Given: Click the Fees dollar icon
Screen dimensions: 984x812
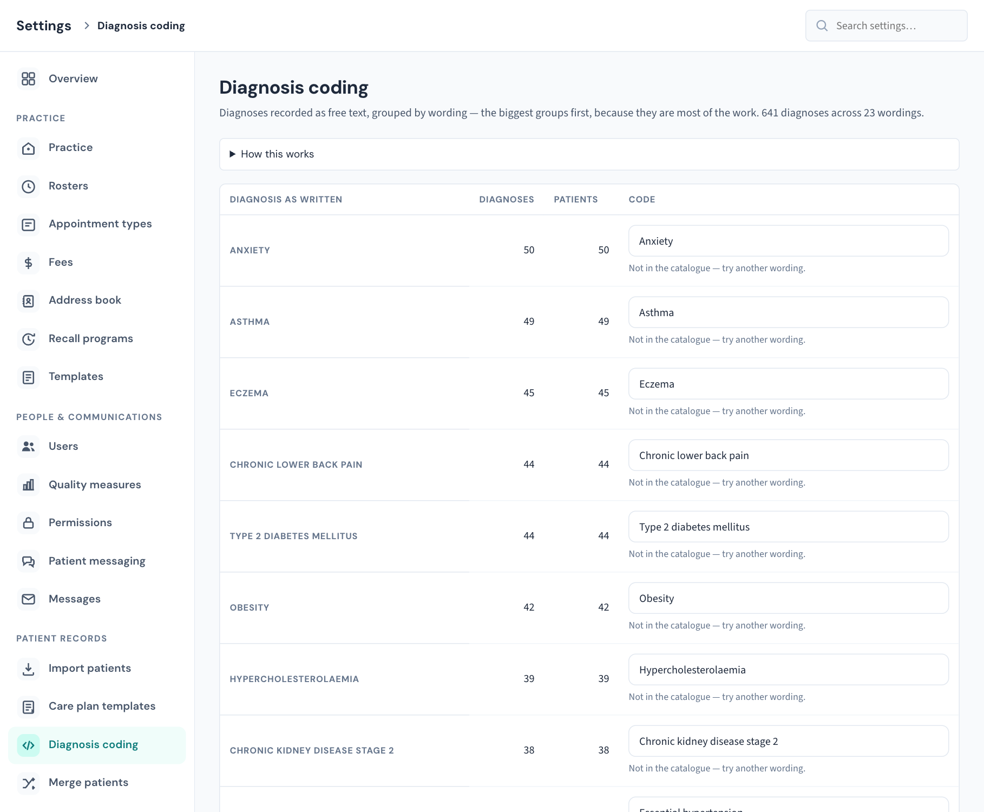Looking at the screenshot, I should (28, 263).
